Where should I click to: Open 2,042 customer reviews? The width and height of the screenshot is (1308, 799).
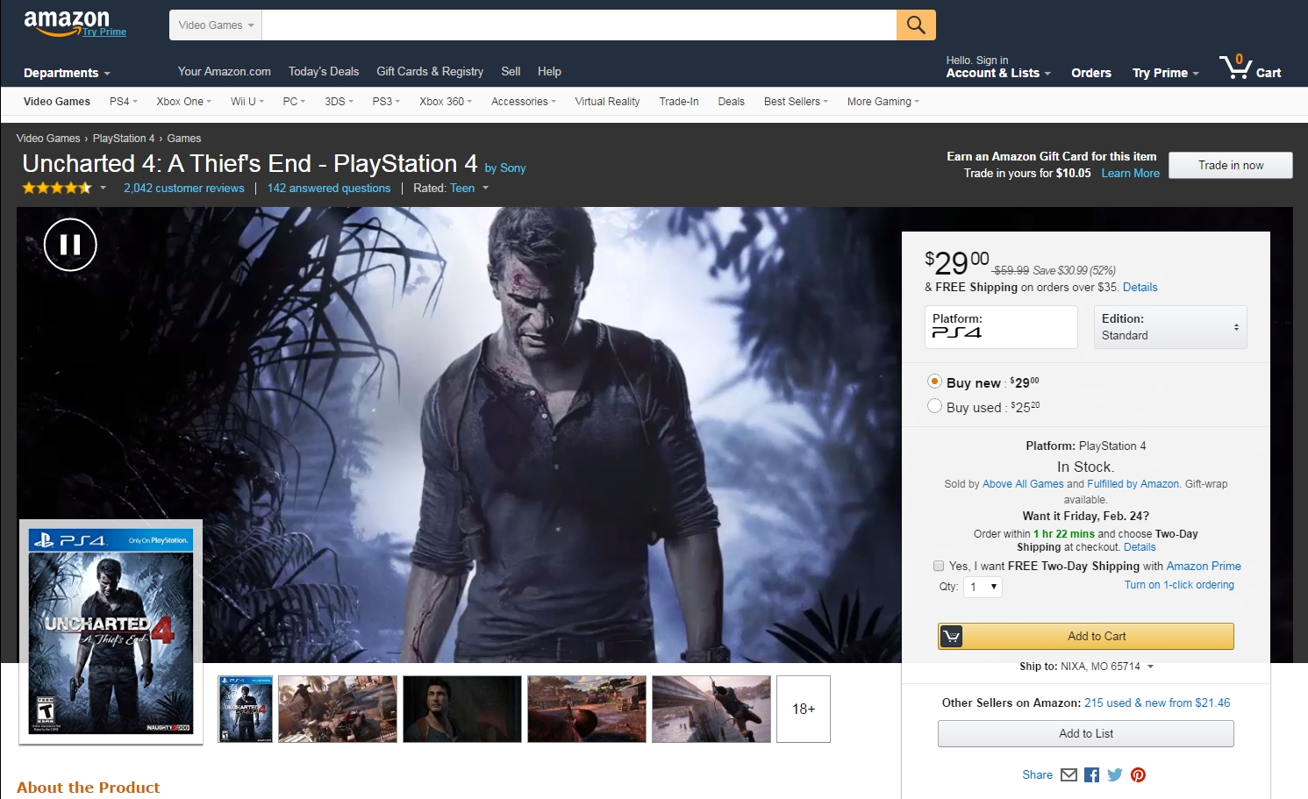tap(184, 188)
